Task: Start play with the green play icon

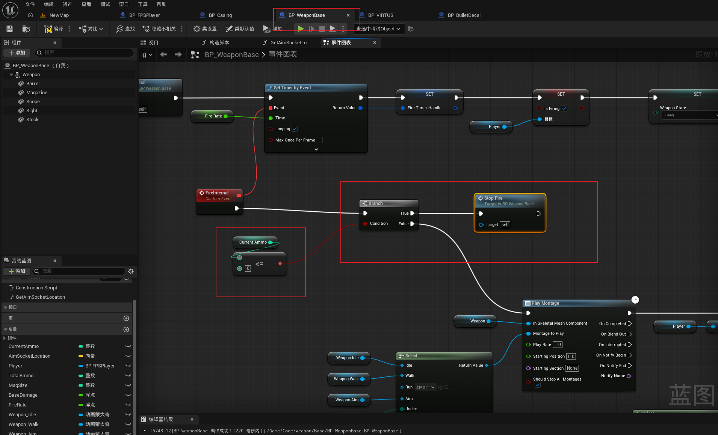Action: point(301,29)
